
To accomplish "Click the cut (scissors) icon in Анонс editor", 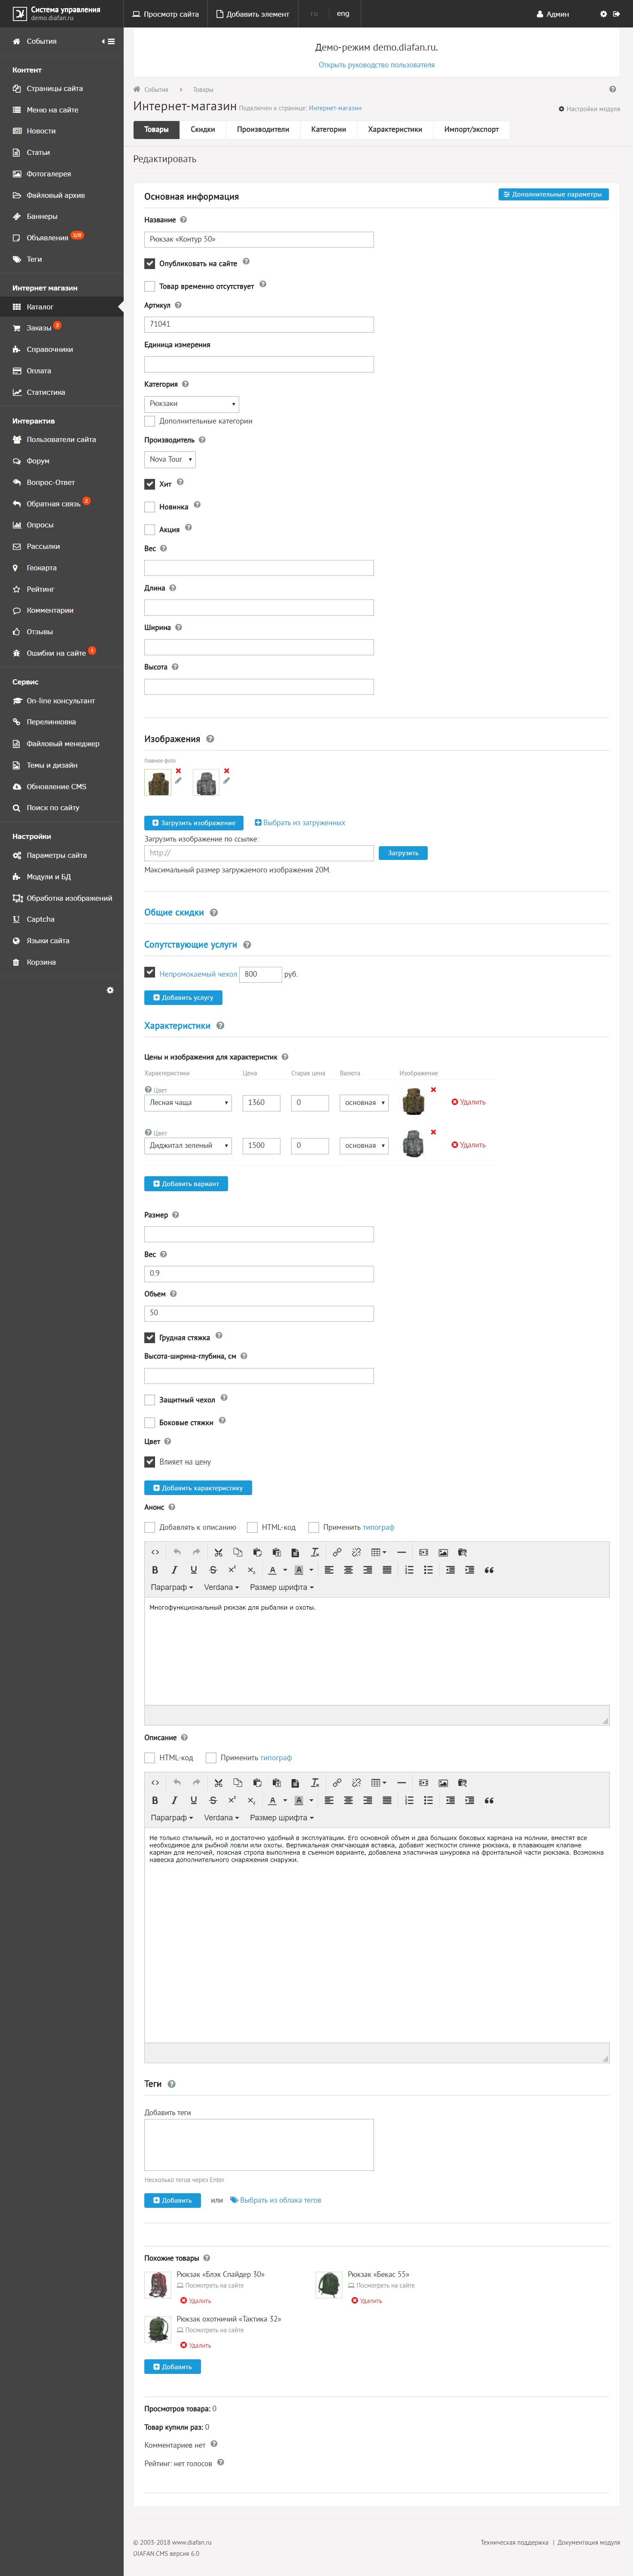I will [218, 1552].
